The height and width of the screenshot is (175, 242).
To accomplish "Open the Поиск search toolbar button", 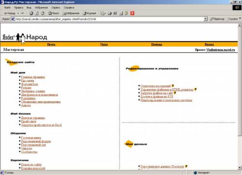I will (54, 13).
